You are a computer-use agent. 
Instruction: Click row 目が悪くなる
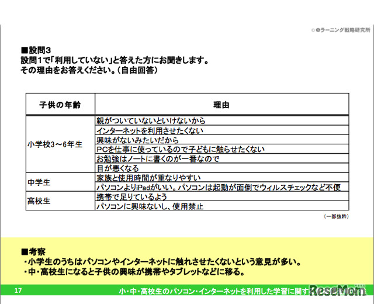pyautogui.click(x=222, y=168)
